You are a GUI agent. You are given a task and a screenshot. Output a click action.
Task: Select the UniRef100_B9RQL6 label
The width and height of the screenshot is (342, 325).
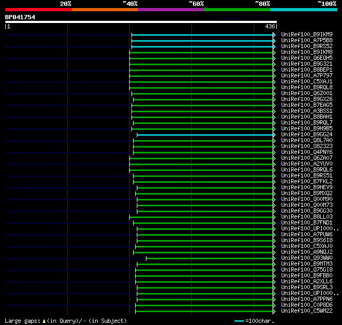pos(307,170)
